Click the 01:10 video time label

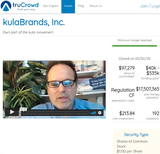pyautogui.click(x=23, y=109)
